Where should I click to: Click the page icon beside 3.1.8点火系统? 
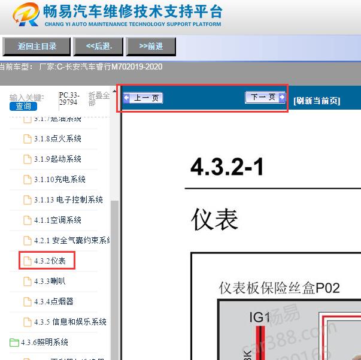pos(28,139)
